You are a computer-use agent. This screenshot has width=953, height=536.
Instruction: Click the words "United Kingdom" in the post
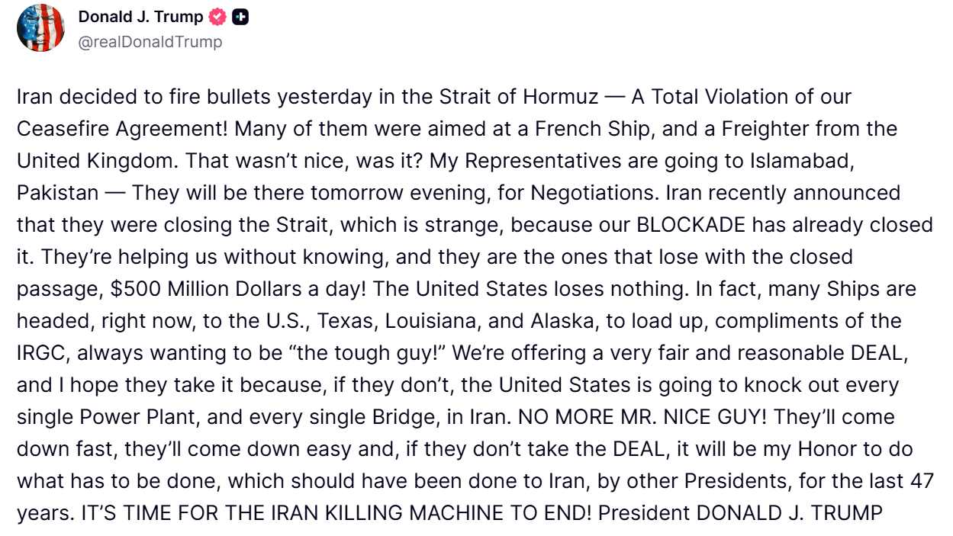coord(96,162)
